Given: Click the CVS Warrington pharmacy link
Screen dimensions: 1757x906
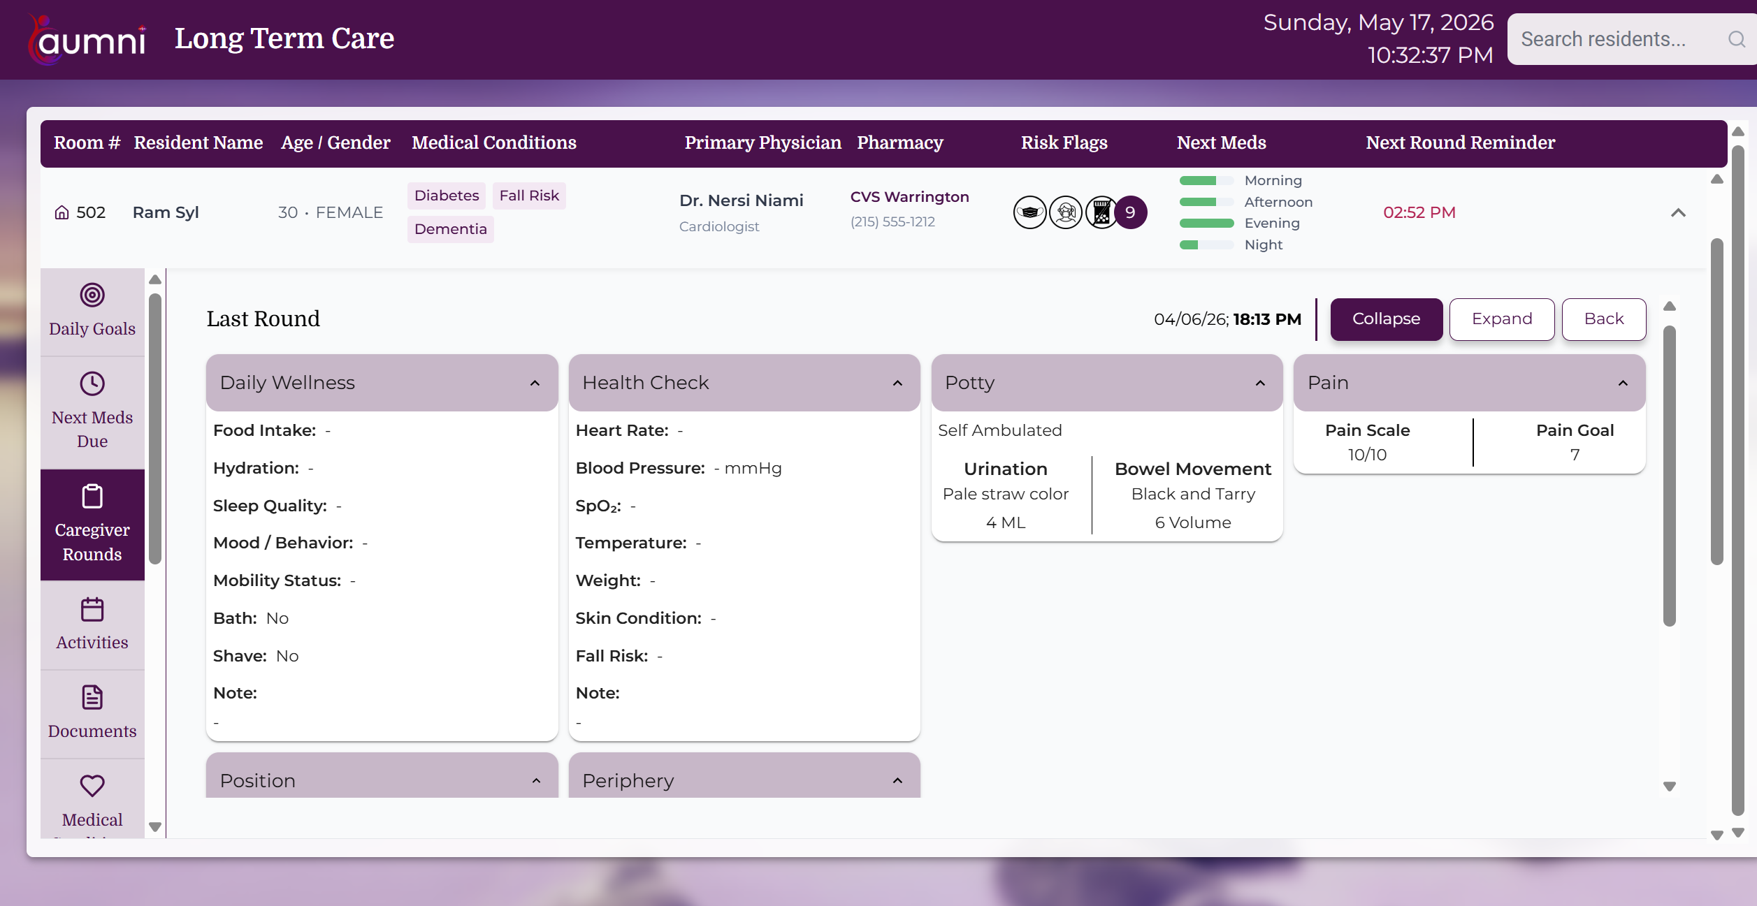Looking at the screenshot, I should [x=909, y=197].
